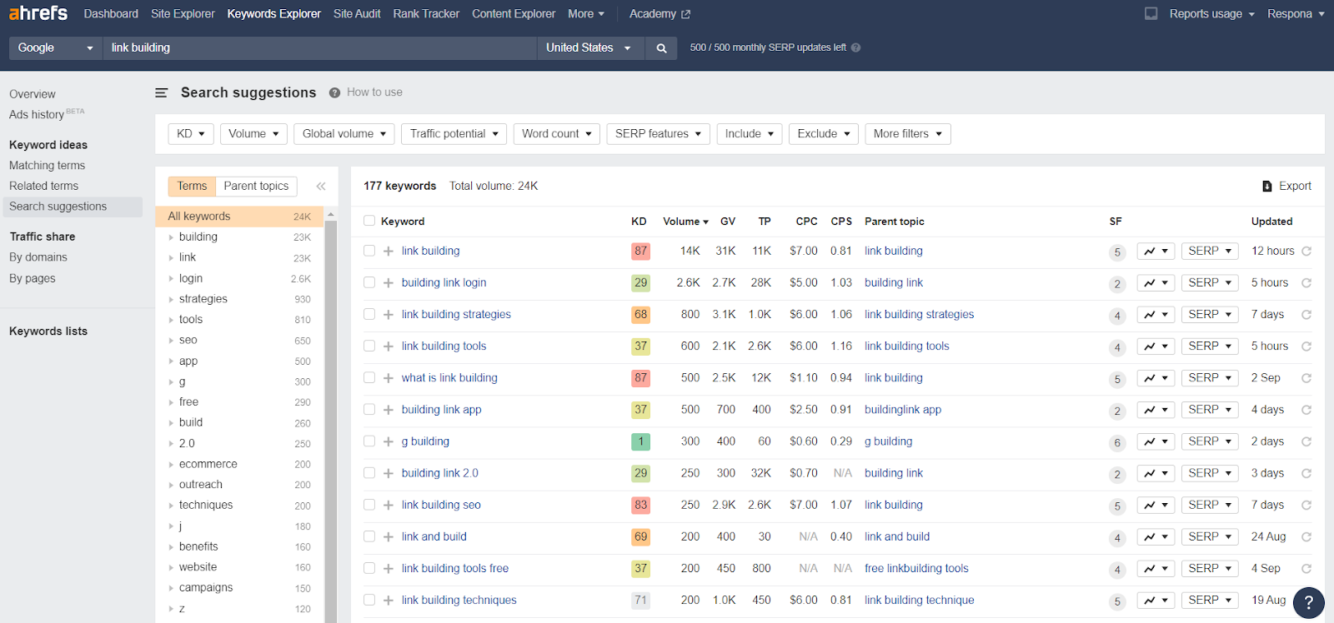Click SF count 6 for g building row
The width and height of the screenshot is (1334, 623).
click(x=1117, y=443)
